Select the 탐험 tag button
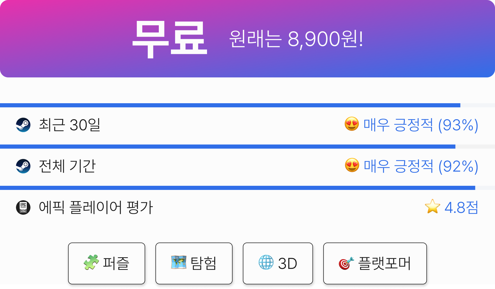The width and height of the screenshot is (495, 289). (x=194, y=263)
